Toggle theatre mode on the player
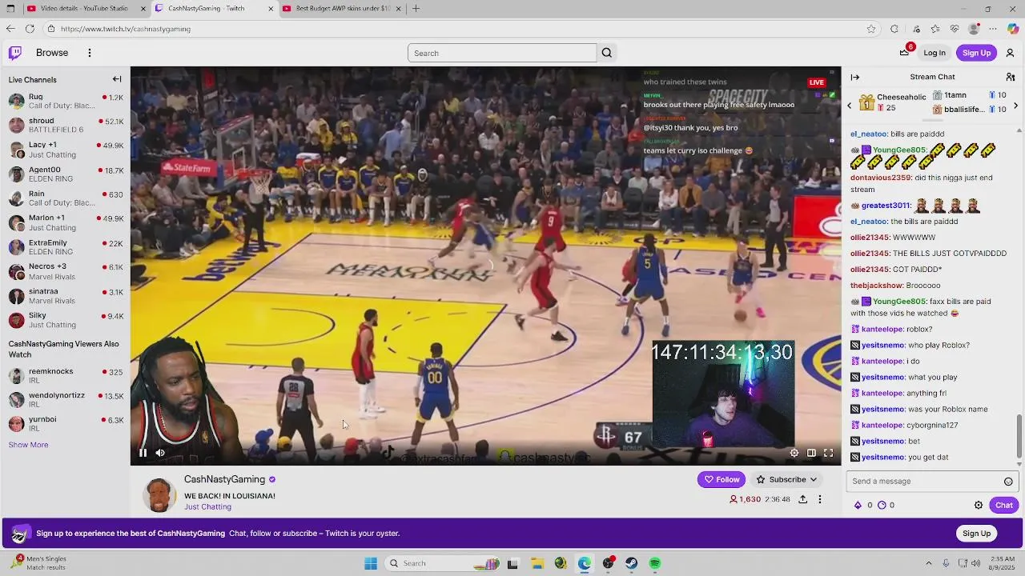The width and height of the screenshot is (1025, 576). point(811,453)
